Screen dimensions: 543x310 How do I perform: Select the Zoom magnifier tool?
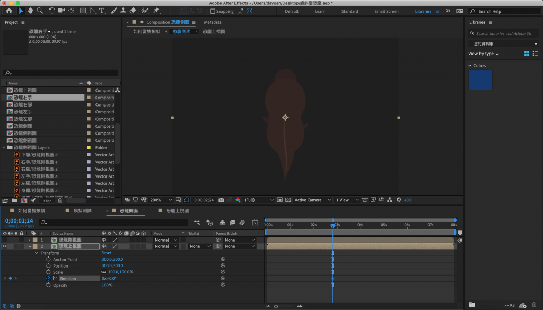(x=40, y=11)
